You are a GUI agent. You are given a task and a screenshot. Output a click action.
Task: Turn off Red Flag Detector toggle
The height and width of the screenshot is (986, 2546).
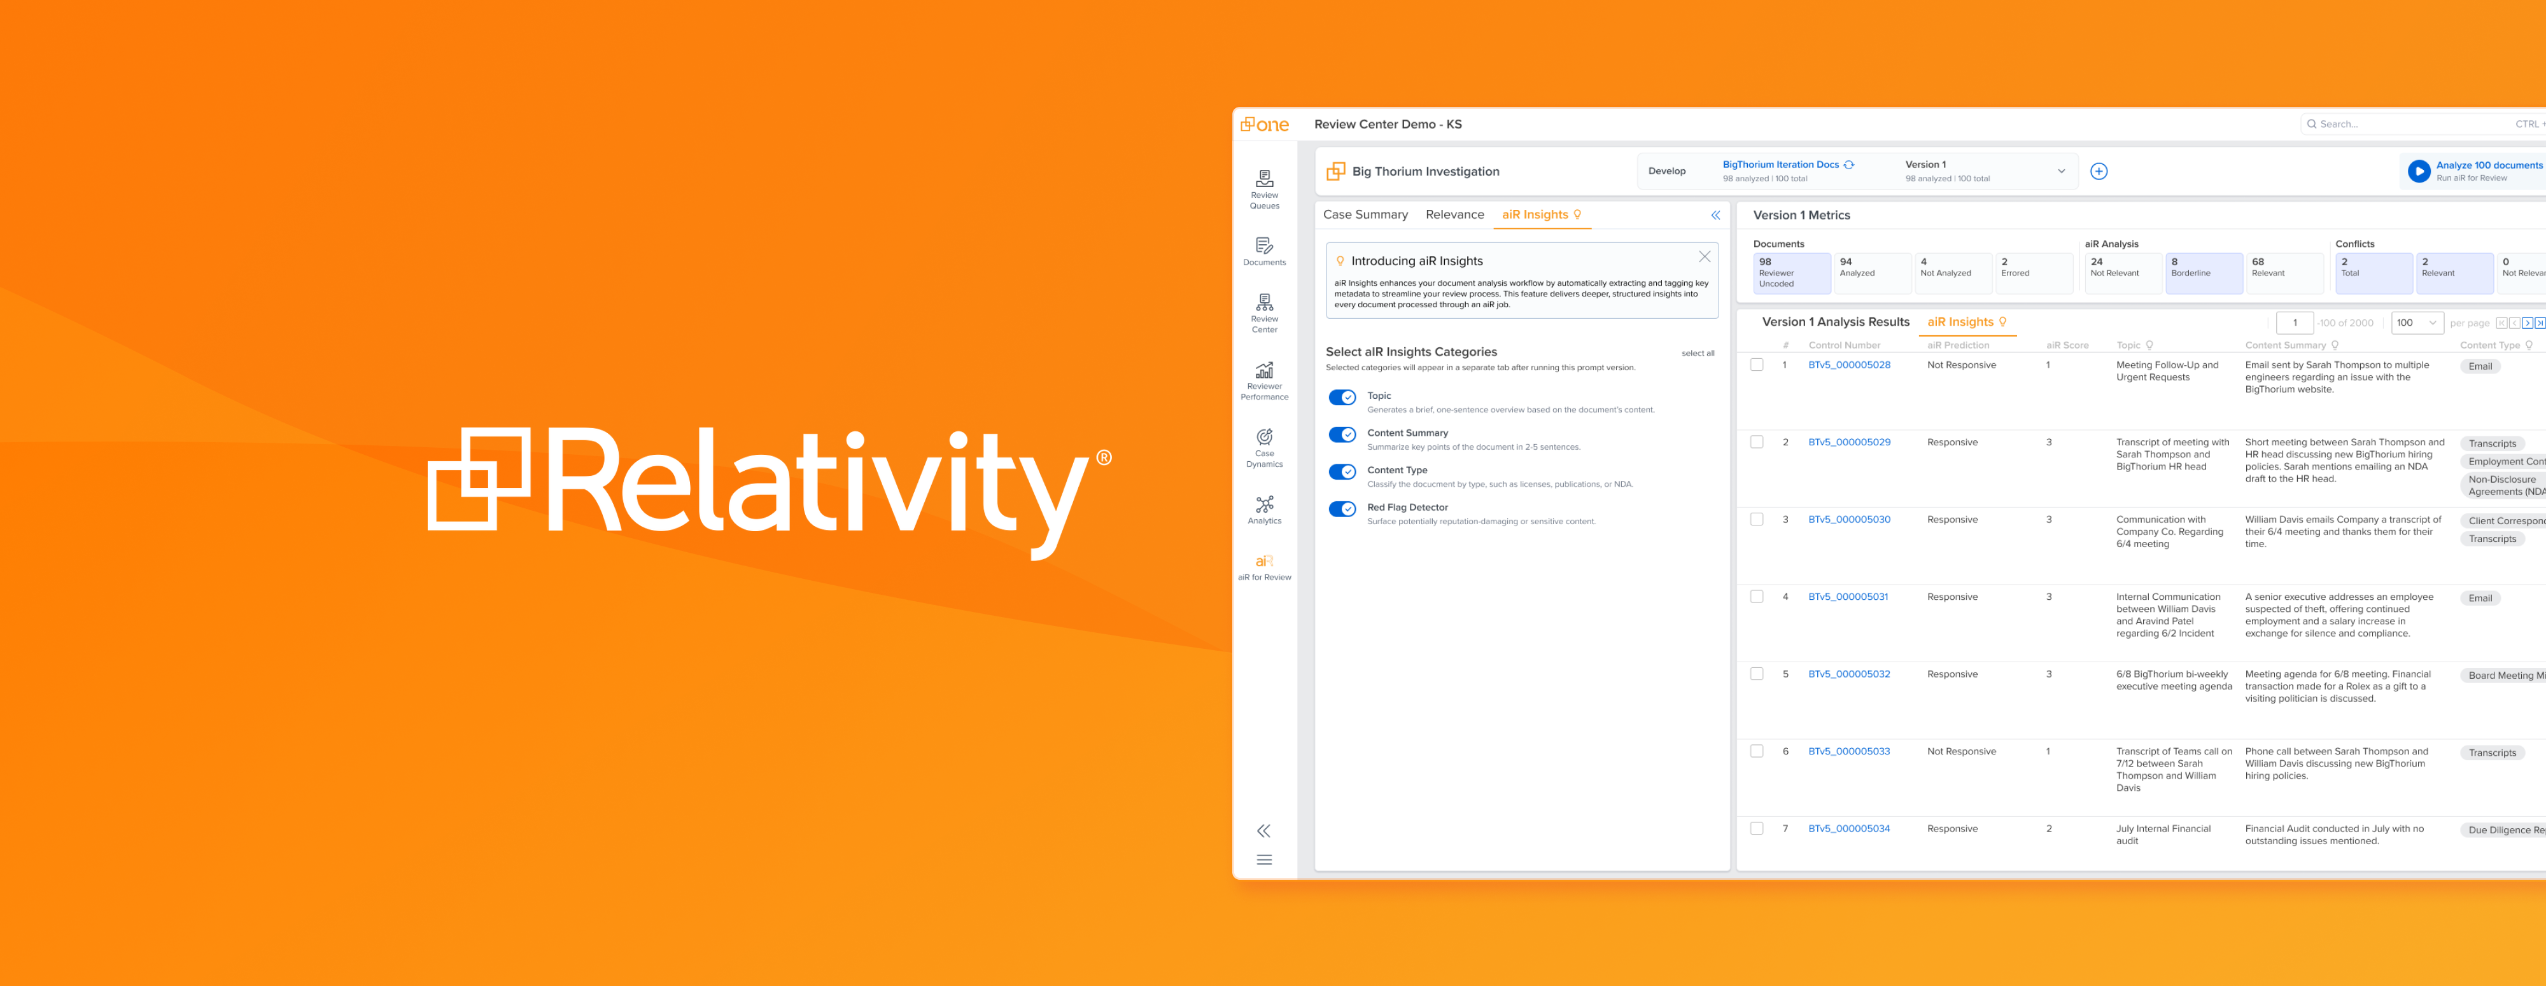pyautogui.click(x=1342, y=509)
